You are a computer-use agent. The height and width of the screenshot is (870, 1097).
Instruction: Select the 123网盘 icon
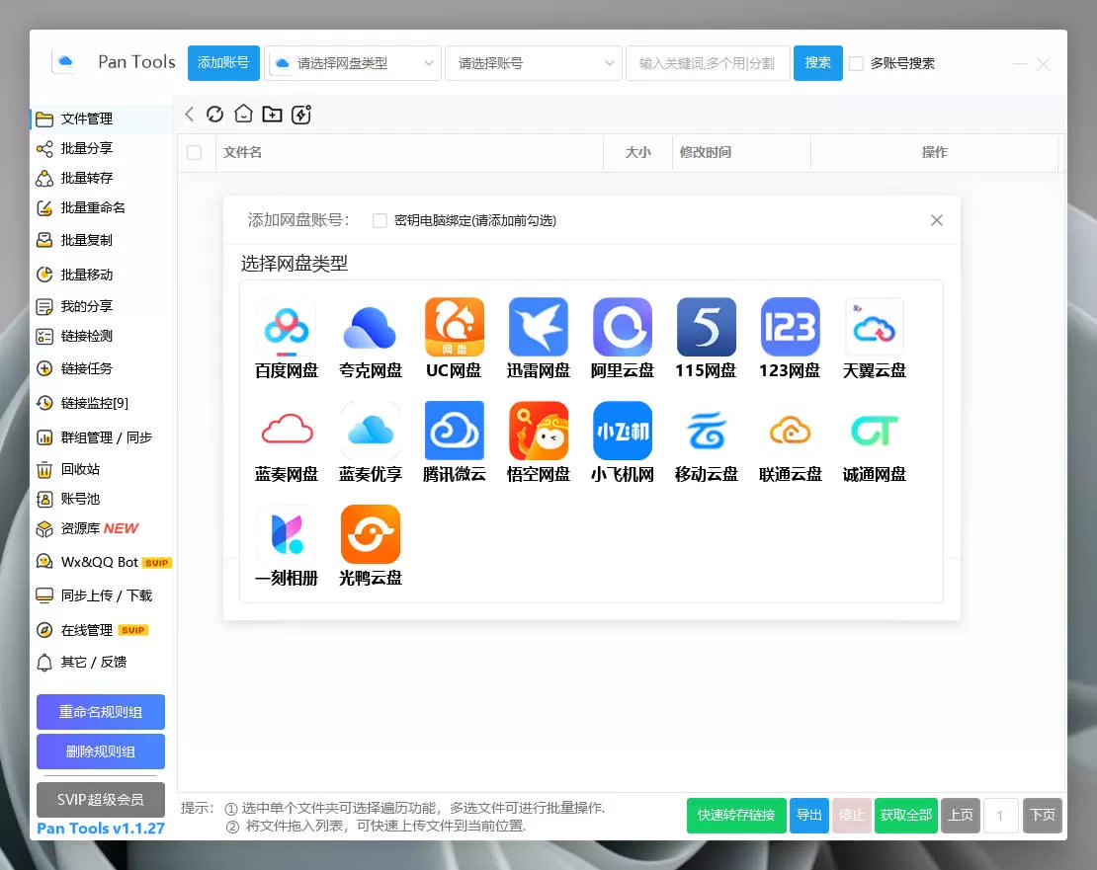pyautogui.click(x=790, y=327)
